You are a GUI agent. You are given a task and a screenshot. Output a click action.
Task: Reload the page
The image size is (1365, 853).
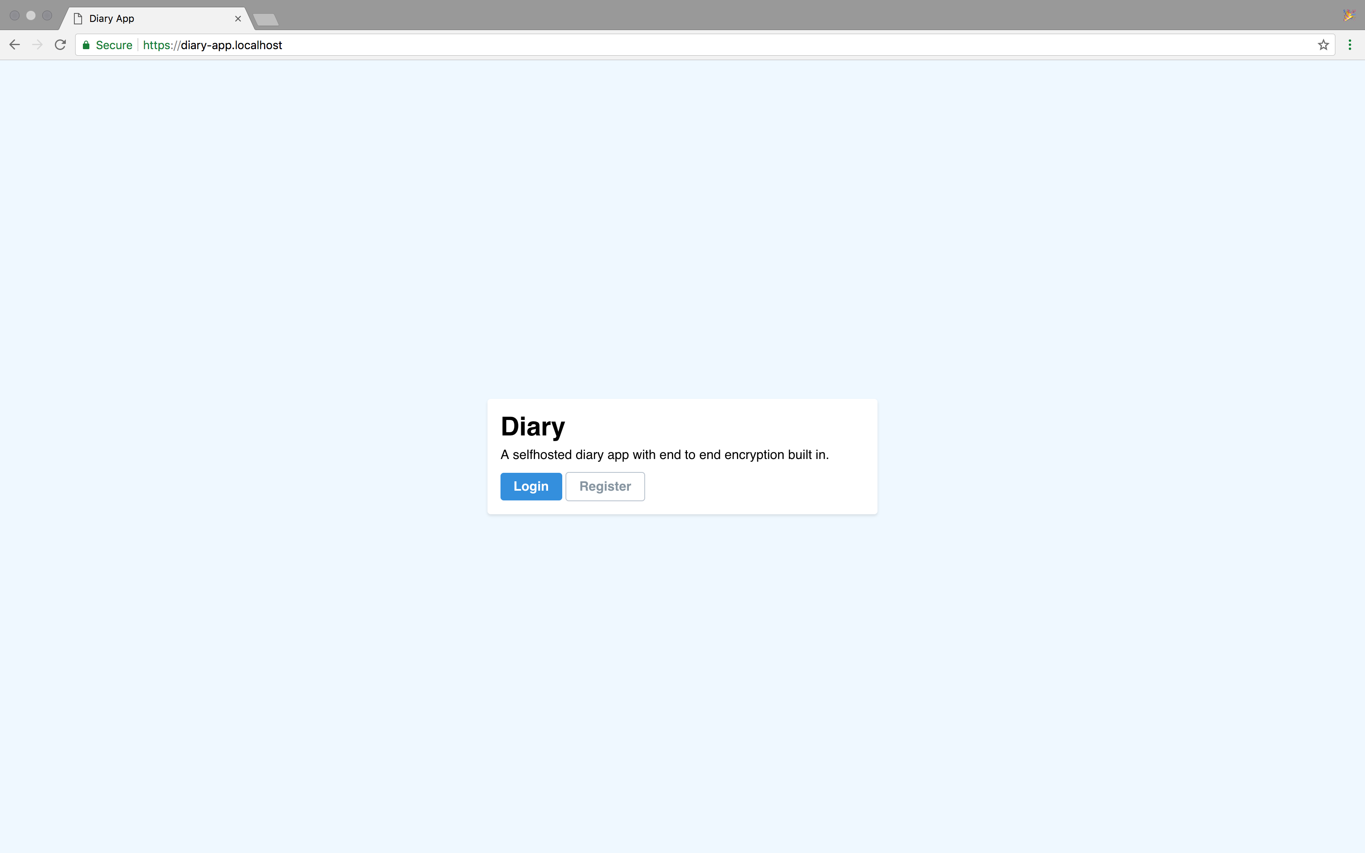[x=60, y=45]
